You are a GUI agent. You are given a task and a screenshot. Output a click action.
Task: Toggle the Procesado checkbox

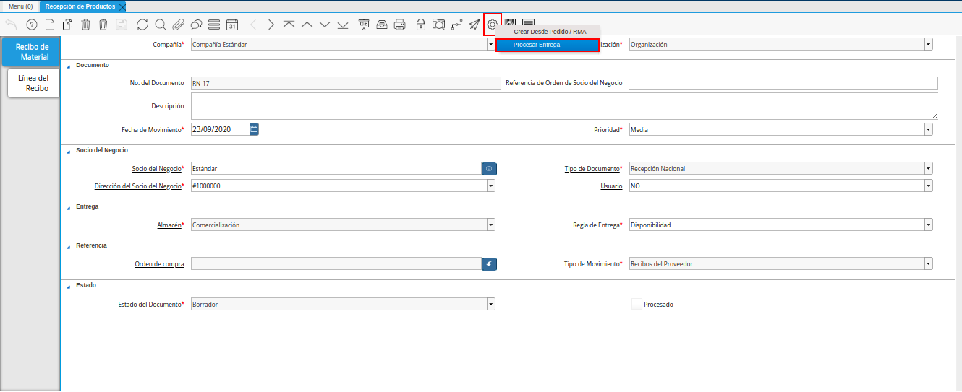point(637,305)
